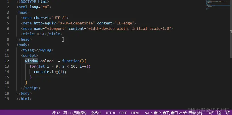This screenshot has width=232, height=115.
Task: Click the file broadcast icon in status bar
Action: (219, 113)
